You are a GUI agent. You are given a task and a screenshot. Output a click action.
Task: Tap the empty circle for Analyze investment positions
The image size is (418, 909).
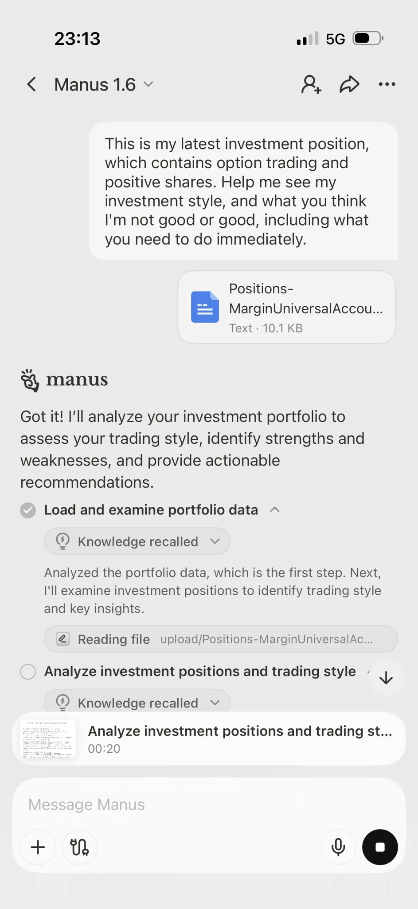coord(28,672)
